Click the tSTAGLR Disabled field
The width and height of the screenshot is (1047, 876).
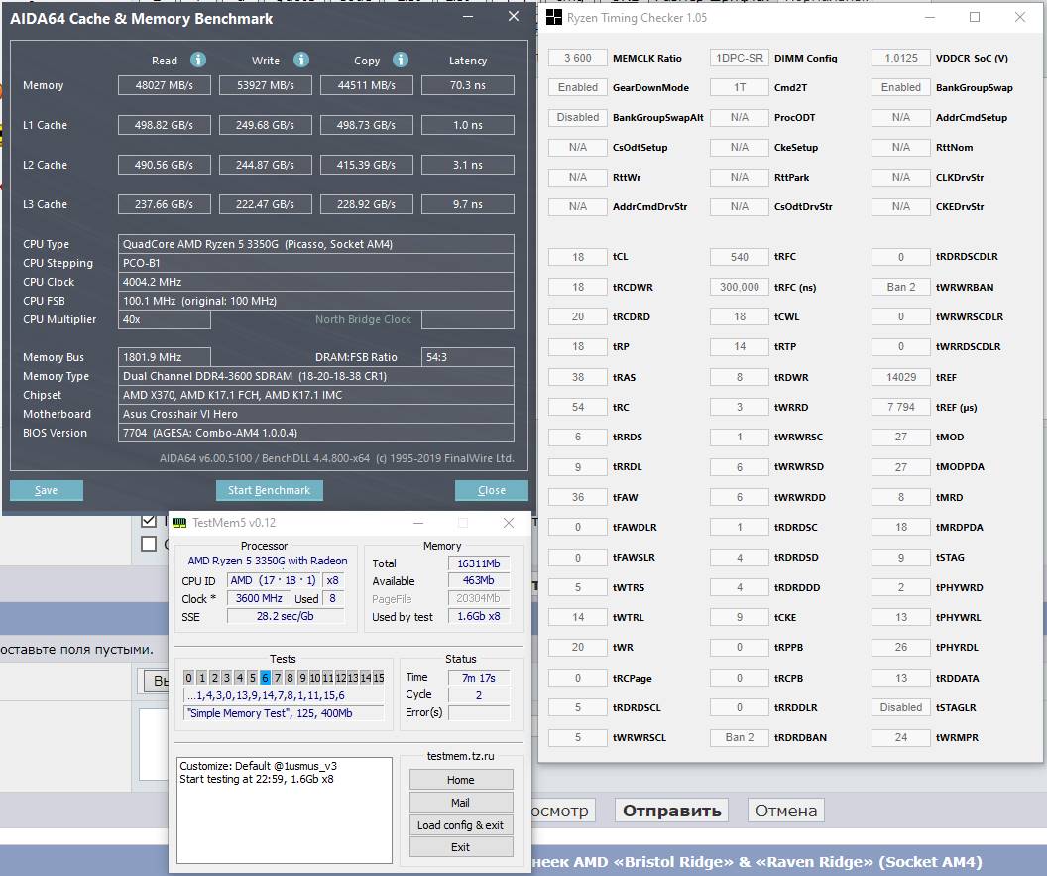coord(901,707)
